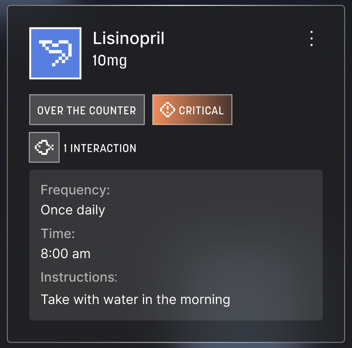352x348 pixels.
Task: Select the 8:00 am time value
Action: coord(65,254)
